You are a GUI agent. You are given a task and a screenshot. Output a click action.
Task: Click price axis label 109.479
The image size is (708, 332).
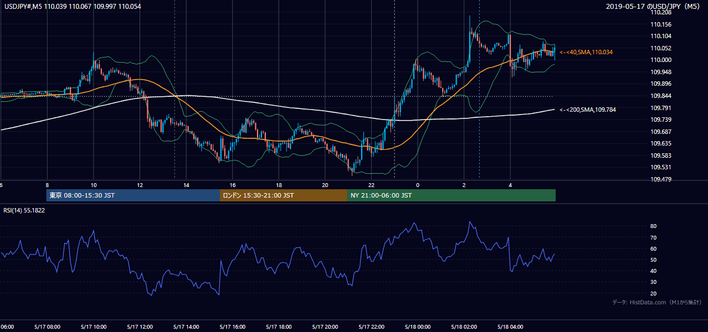pos(661,179)
